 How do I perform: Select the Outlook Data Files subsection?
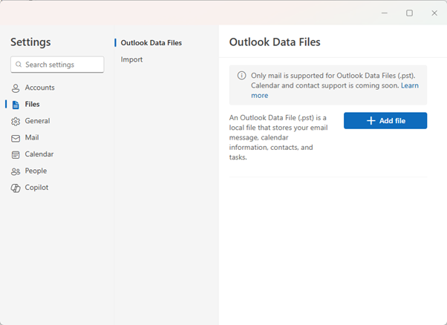(x=151, y=43)
